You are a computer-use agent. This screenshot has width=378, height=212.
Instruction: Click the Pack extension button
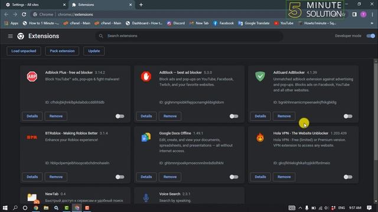(x=62, y=51)
